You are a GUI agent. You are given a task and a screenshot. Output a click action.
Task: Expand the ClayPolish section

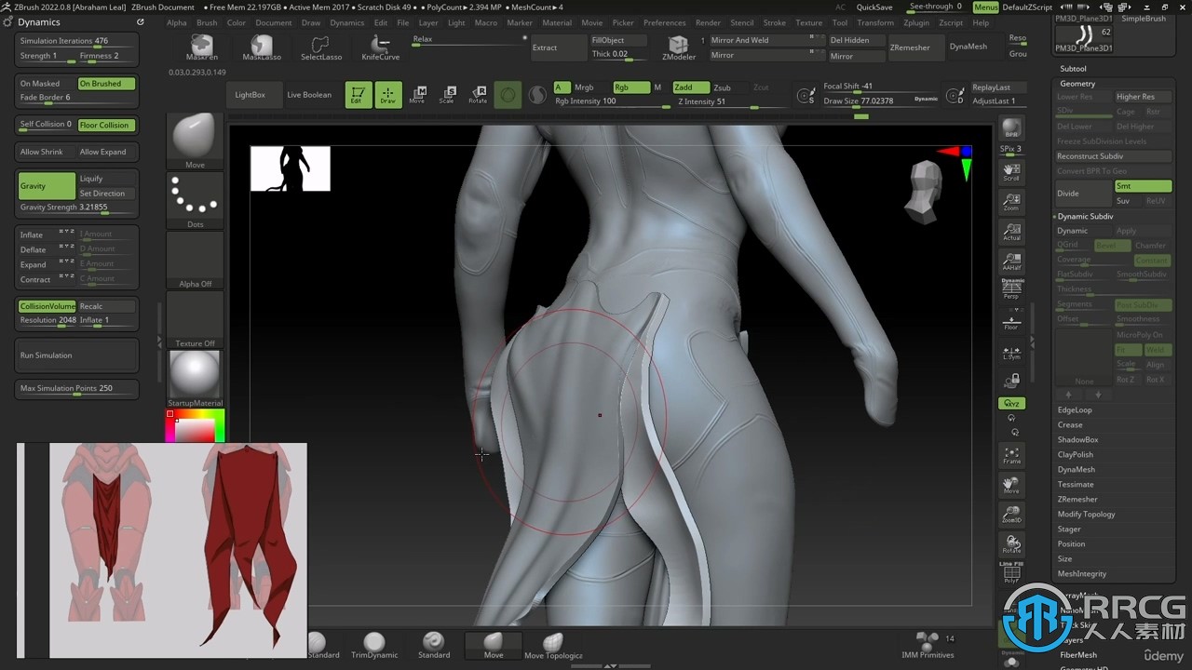(1076, 454)
